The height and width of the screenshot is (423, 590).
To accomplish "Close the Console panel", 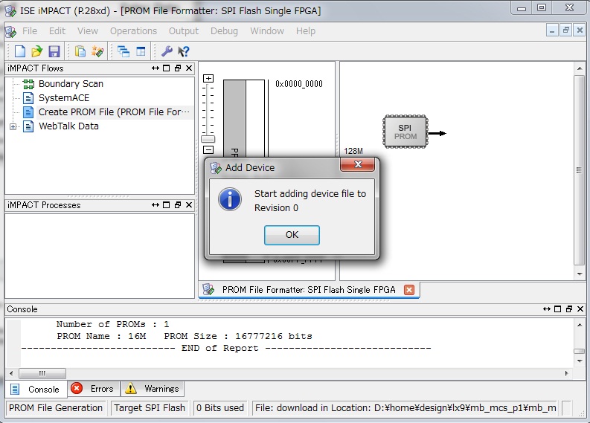I will coord(580,309).
